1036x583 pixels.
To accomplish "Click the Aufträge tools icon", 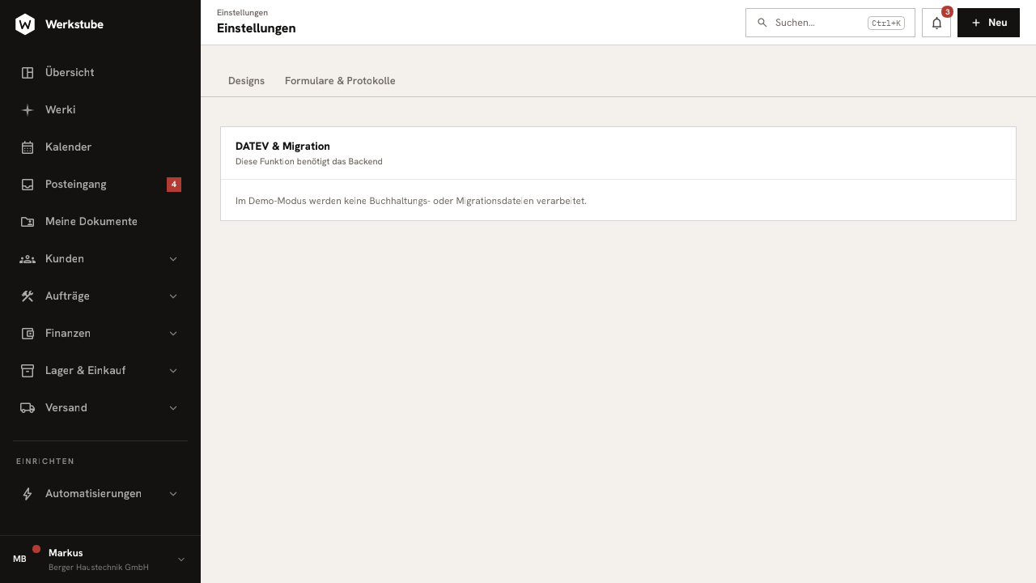I will [x=28, y=296].
